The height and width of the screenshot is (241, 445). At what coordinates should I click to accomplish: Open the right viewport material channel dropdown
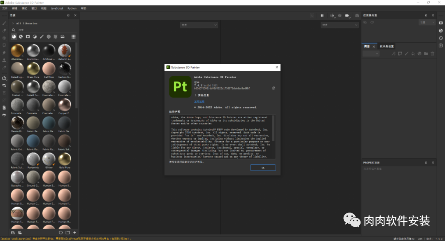click(x=340, y=25)
